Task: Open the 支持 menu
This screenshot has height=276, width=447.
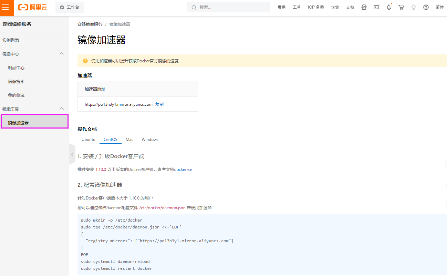Action: pos(350,7)
